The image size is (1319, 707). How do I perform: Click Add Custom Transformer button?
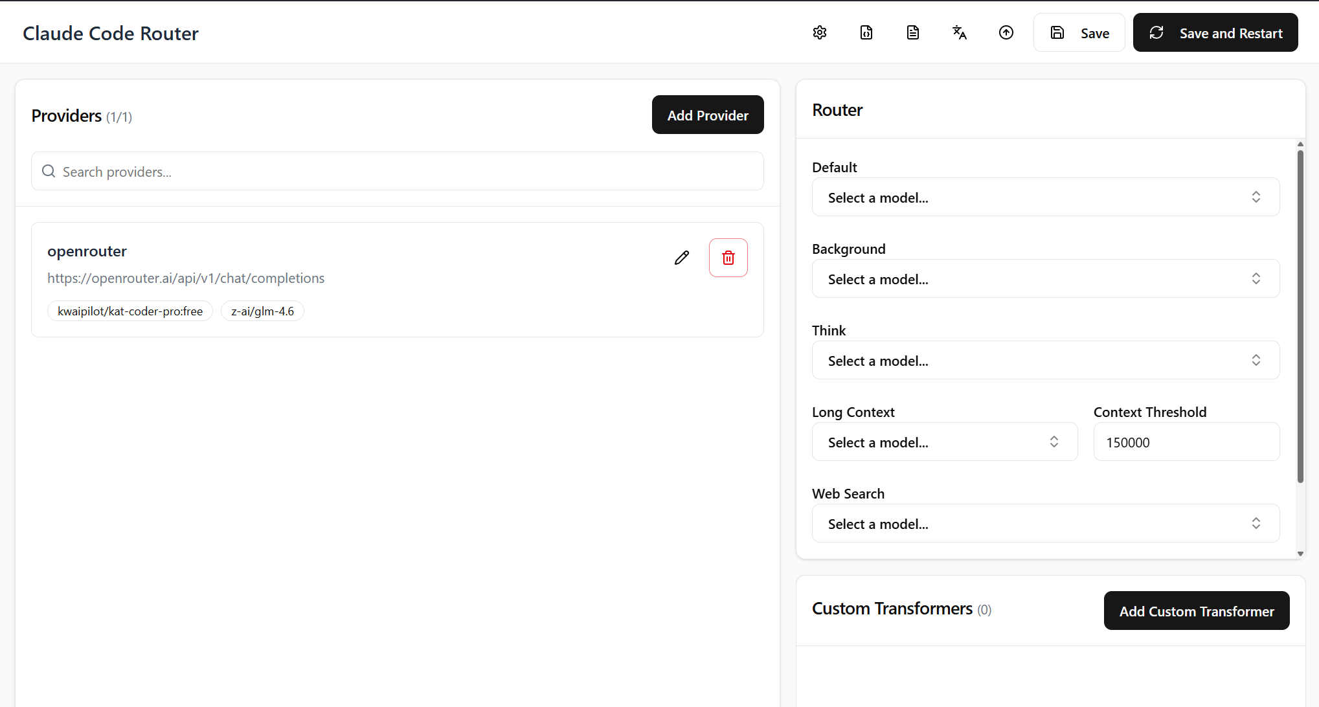(x=1197, y=611)
